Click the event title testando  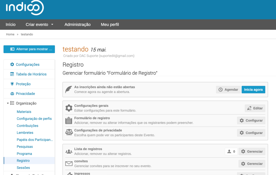[75, 49]
